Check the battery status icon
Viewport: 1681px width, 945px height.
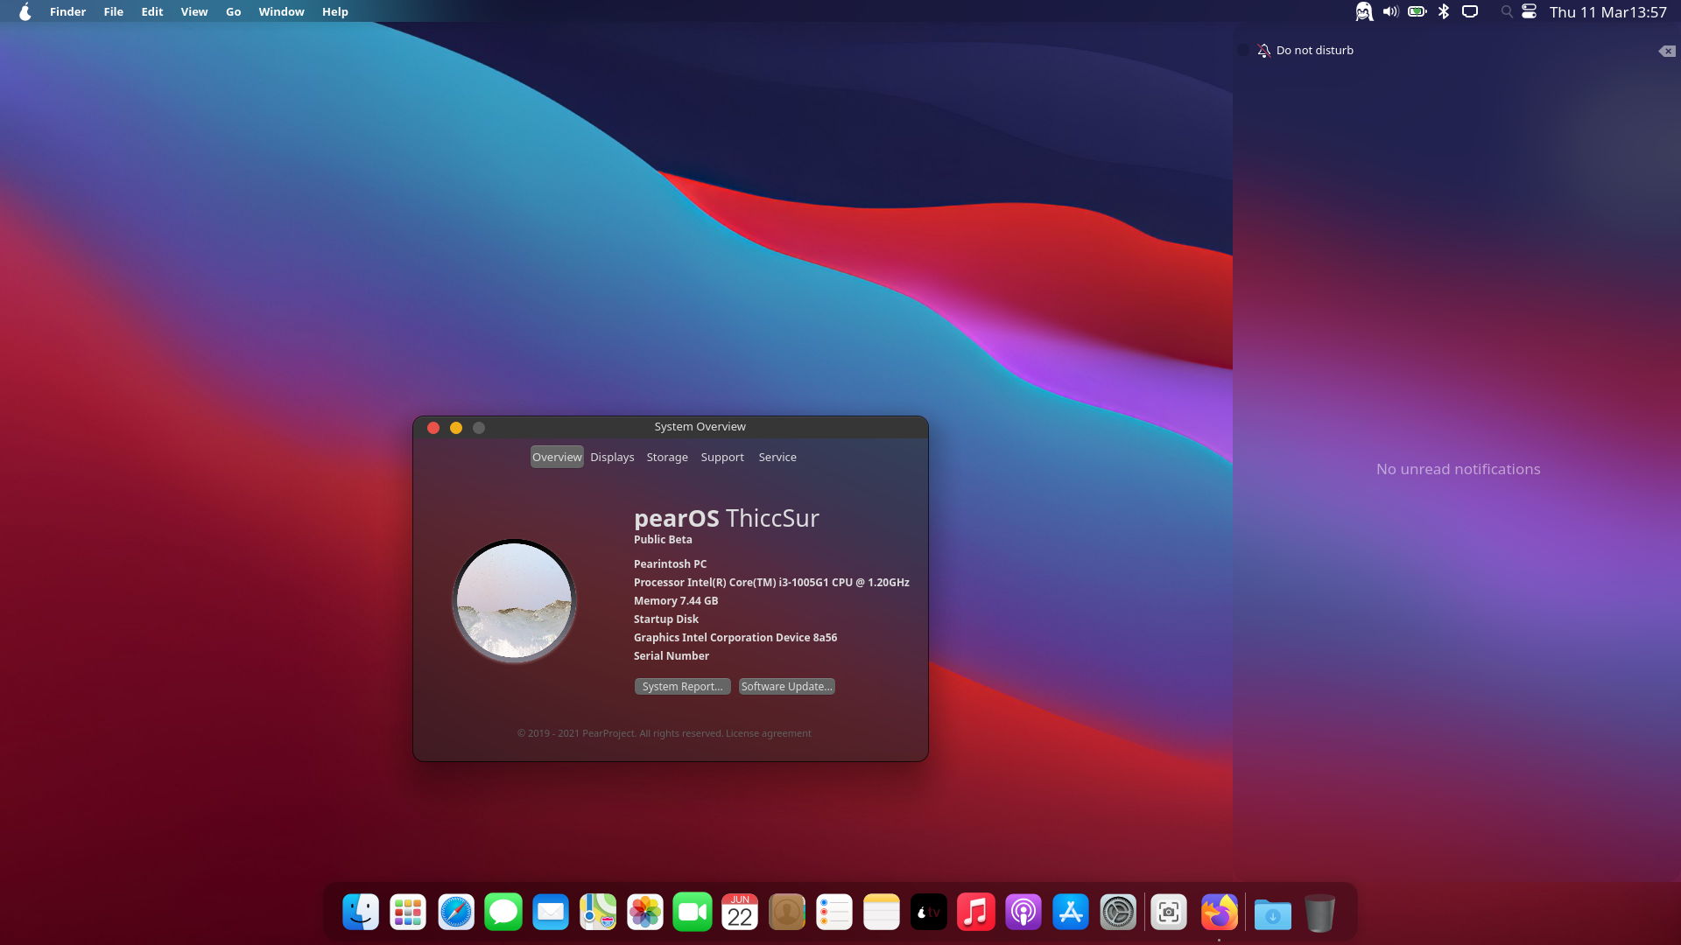point(1417,11)
